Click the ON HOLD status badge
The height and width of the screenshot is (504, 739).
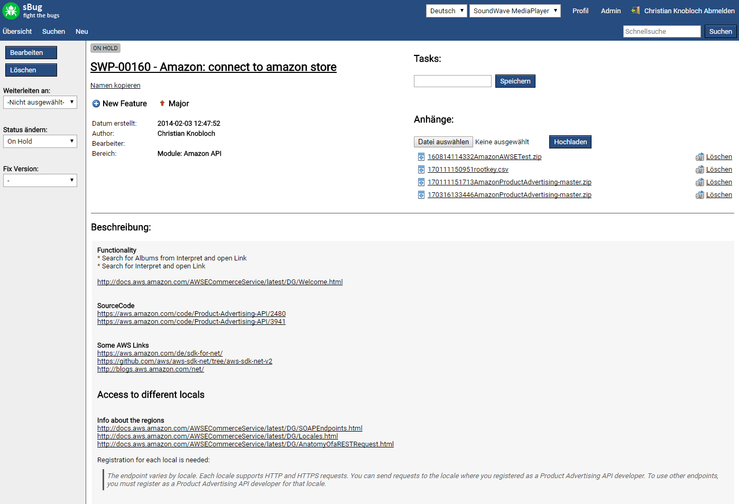pyautogui.click(x=105, y=48)
